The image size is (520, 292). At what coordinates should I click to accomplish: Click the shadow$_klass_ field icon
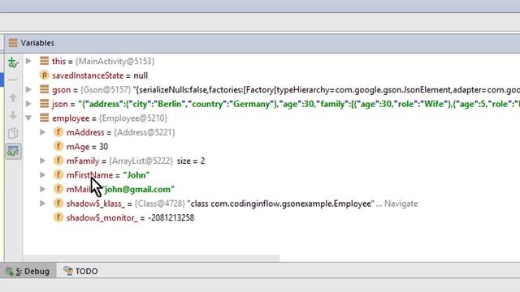pos(58,204)
